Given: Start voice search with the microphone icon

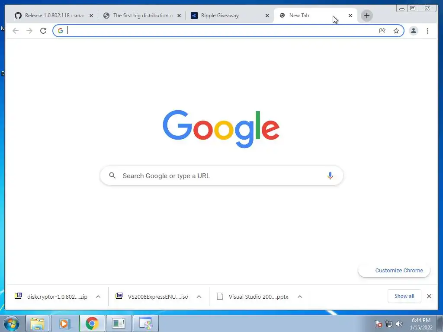Looking at the screenshot, I should point(330,176).
